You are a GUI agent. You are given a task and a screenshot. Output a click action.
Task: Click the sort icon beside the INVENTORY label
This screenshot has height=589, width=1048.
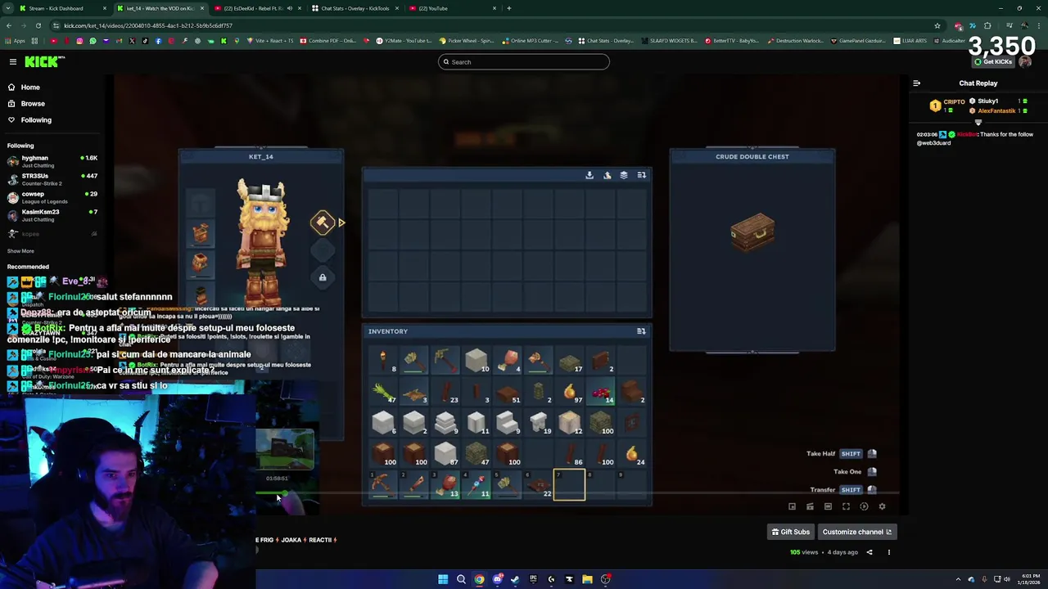coord(641,331)
